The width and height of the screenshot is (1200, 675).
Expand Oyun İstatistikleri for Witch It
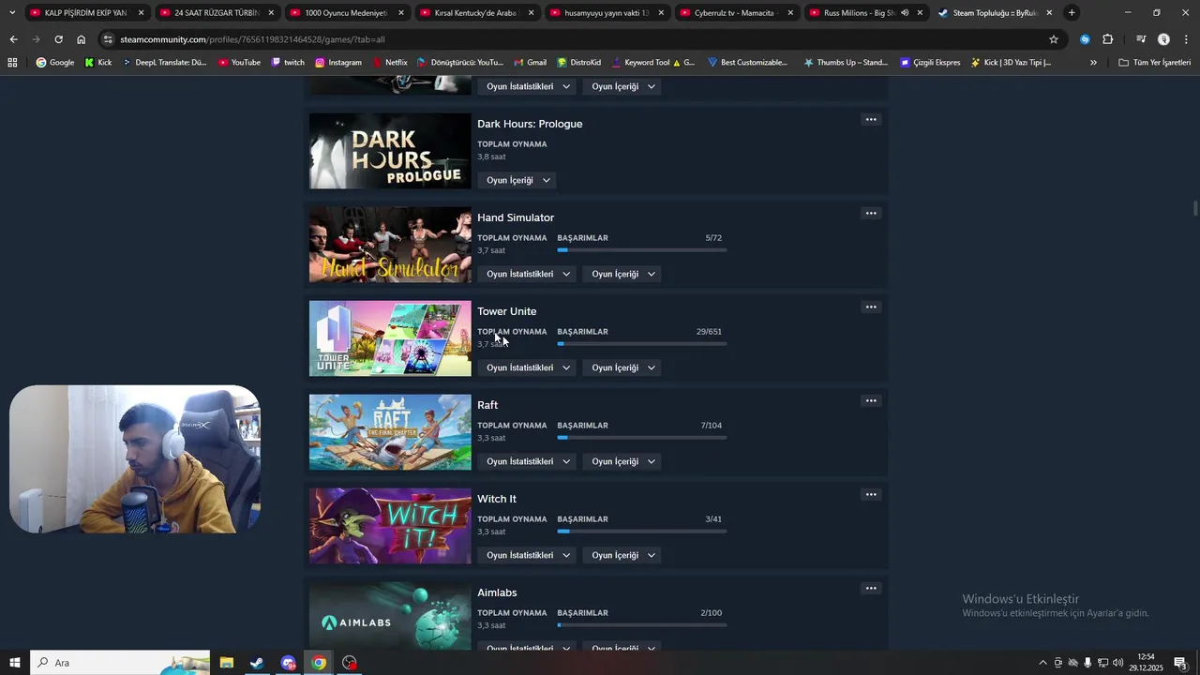pos(529,555)
